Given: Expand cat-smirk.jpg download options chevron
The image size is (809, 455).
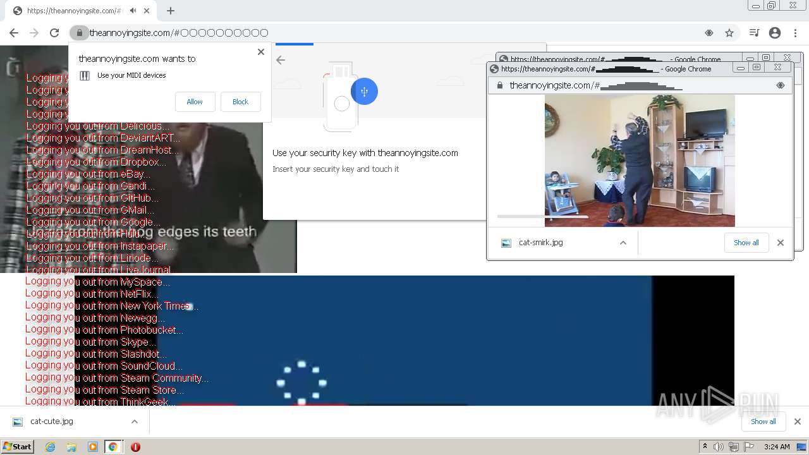Looking at the screenshot, I should pyautogui.click(x=623, y=243).
